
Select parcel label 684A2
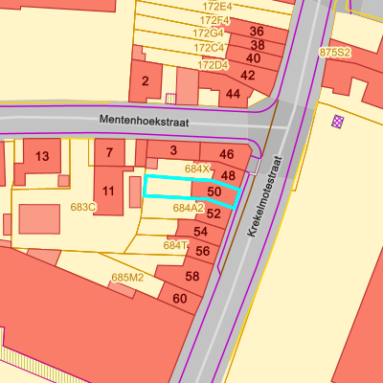[189, 208]
